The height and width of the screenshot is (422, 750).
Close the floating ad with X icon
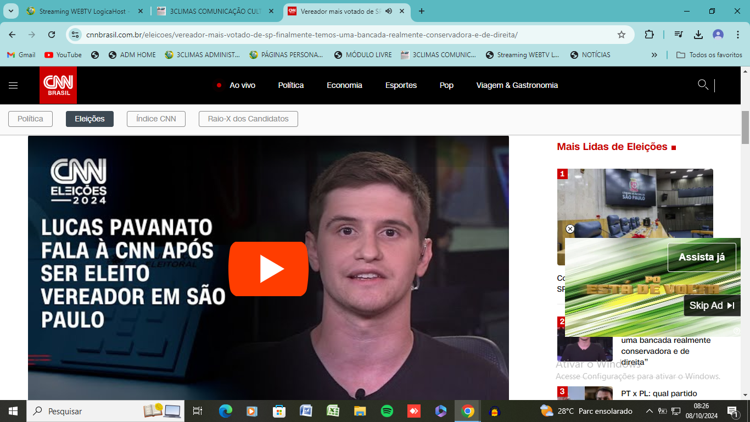[x=570, y=229]
